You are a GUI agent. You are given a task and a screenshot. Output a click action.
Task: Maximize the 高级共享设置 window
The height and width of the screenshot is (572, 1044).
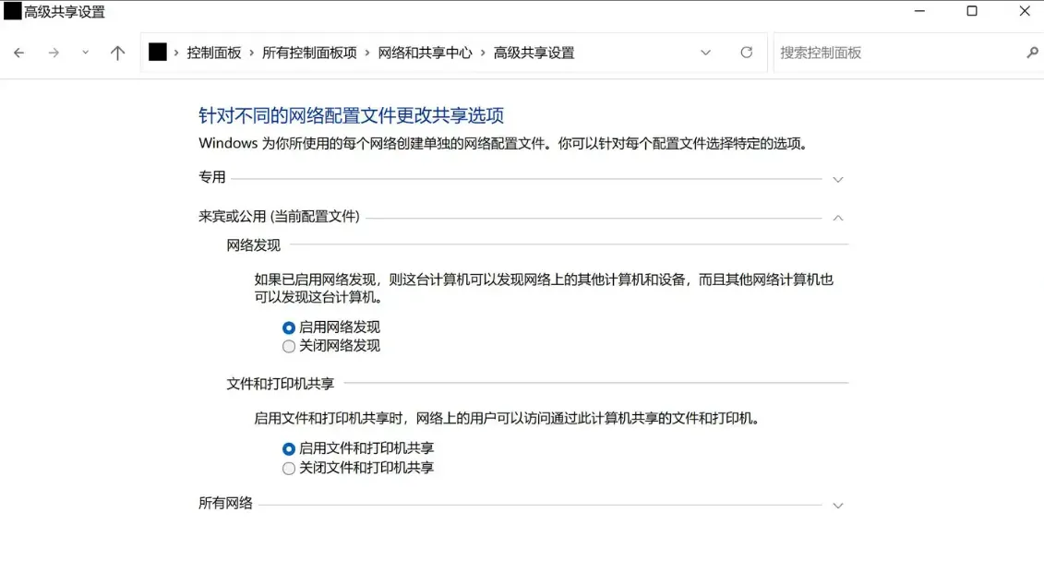pos(972,11)
